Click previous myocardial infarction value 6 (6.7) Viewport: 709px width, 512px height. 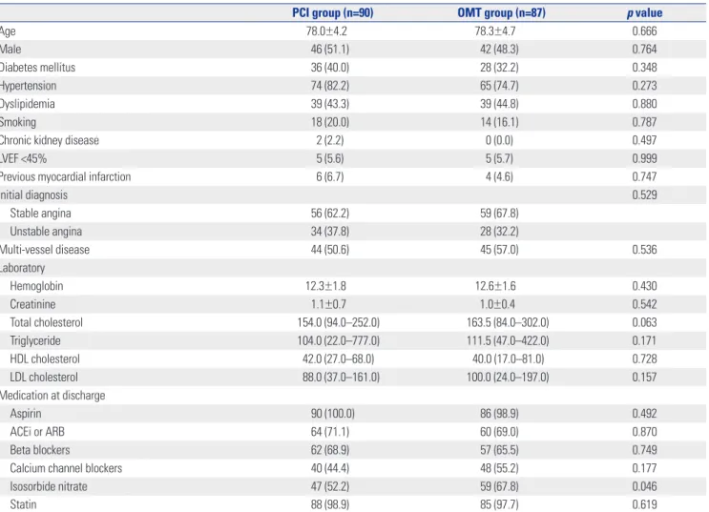pos(329,176)
